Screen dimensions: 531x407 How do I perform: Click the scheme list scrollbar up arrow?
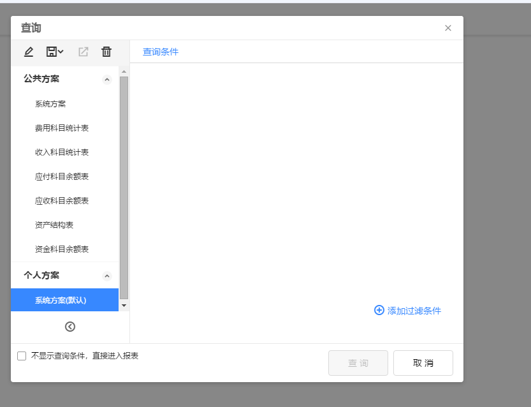(x=124, y=71)
